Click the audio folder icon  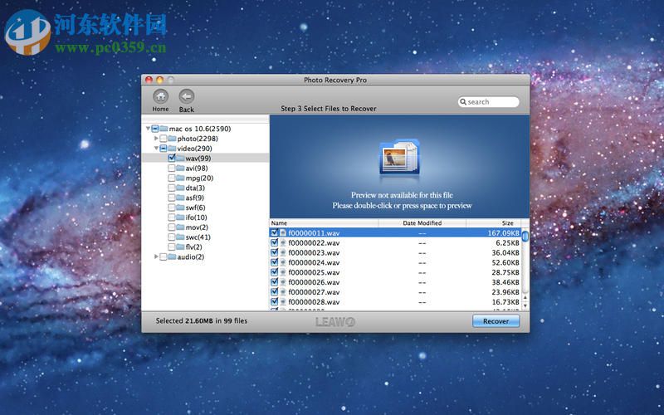point(172,257)
